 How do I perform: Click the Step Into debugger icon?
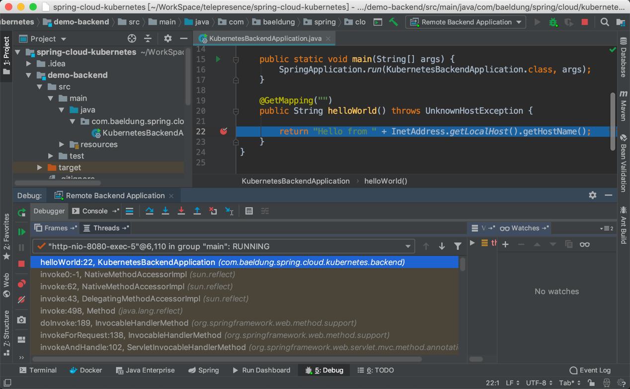click(165, 211)
